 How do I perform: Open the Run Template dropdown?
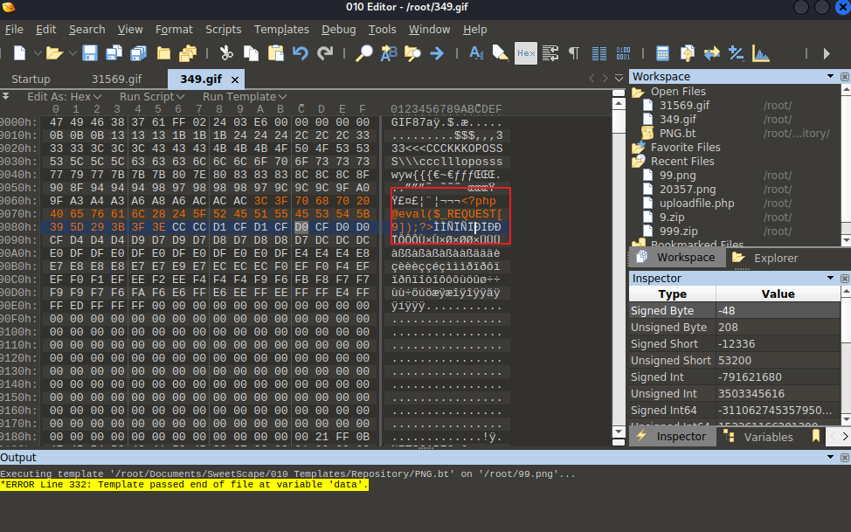click(245, 97)
